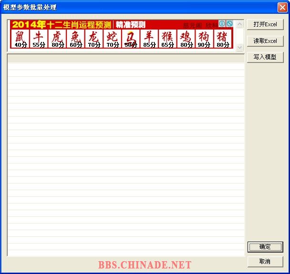Select the Ox zodiac tile (牛 55分)

[39, 39]
